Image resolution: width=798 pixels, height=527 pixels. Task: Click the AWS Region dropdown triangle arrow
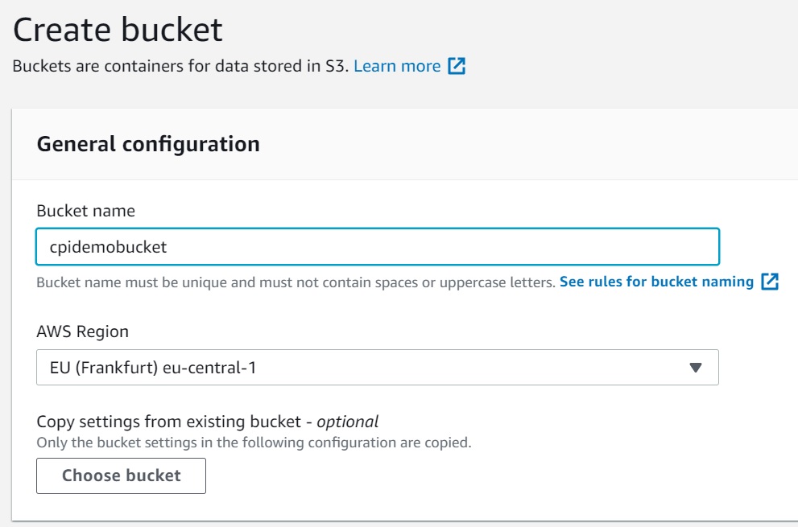[x=696, y=367]
